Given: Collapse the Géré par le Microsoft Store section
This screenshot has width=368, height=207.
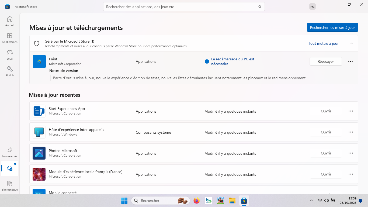Looking at the screenshot, I should click(x=351, y=43).
